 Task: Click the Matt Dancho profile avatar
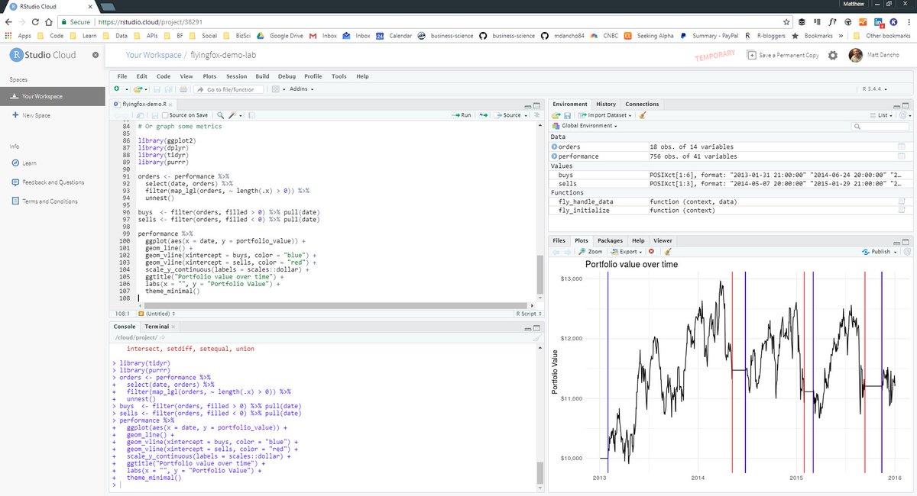855,55
